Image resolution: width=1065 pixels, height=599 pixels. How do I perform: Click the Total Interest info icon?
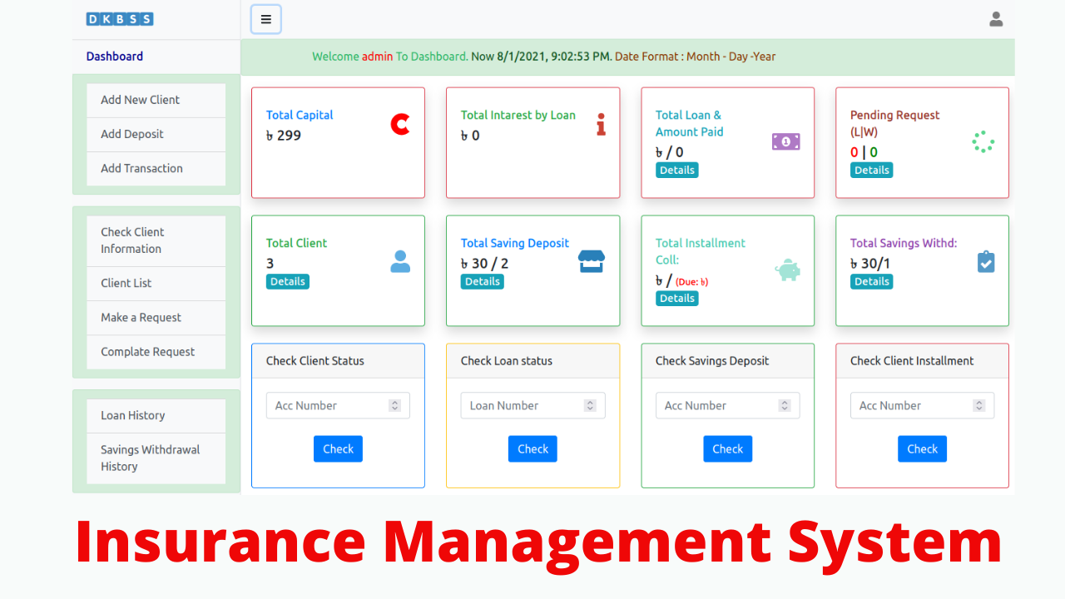pyautogui.click(x=601, y=124)
